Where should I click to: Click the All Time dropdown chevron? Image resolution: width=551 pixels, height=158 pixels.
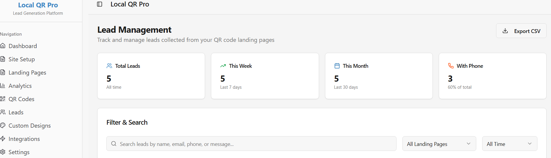tap(529, 144)
